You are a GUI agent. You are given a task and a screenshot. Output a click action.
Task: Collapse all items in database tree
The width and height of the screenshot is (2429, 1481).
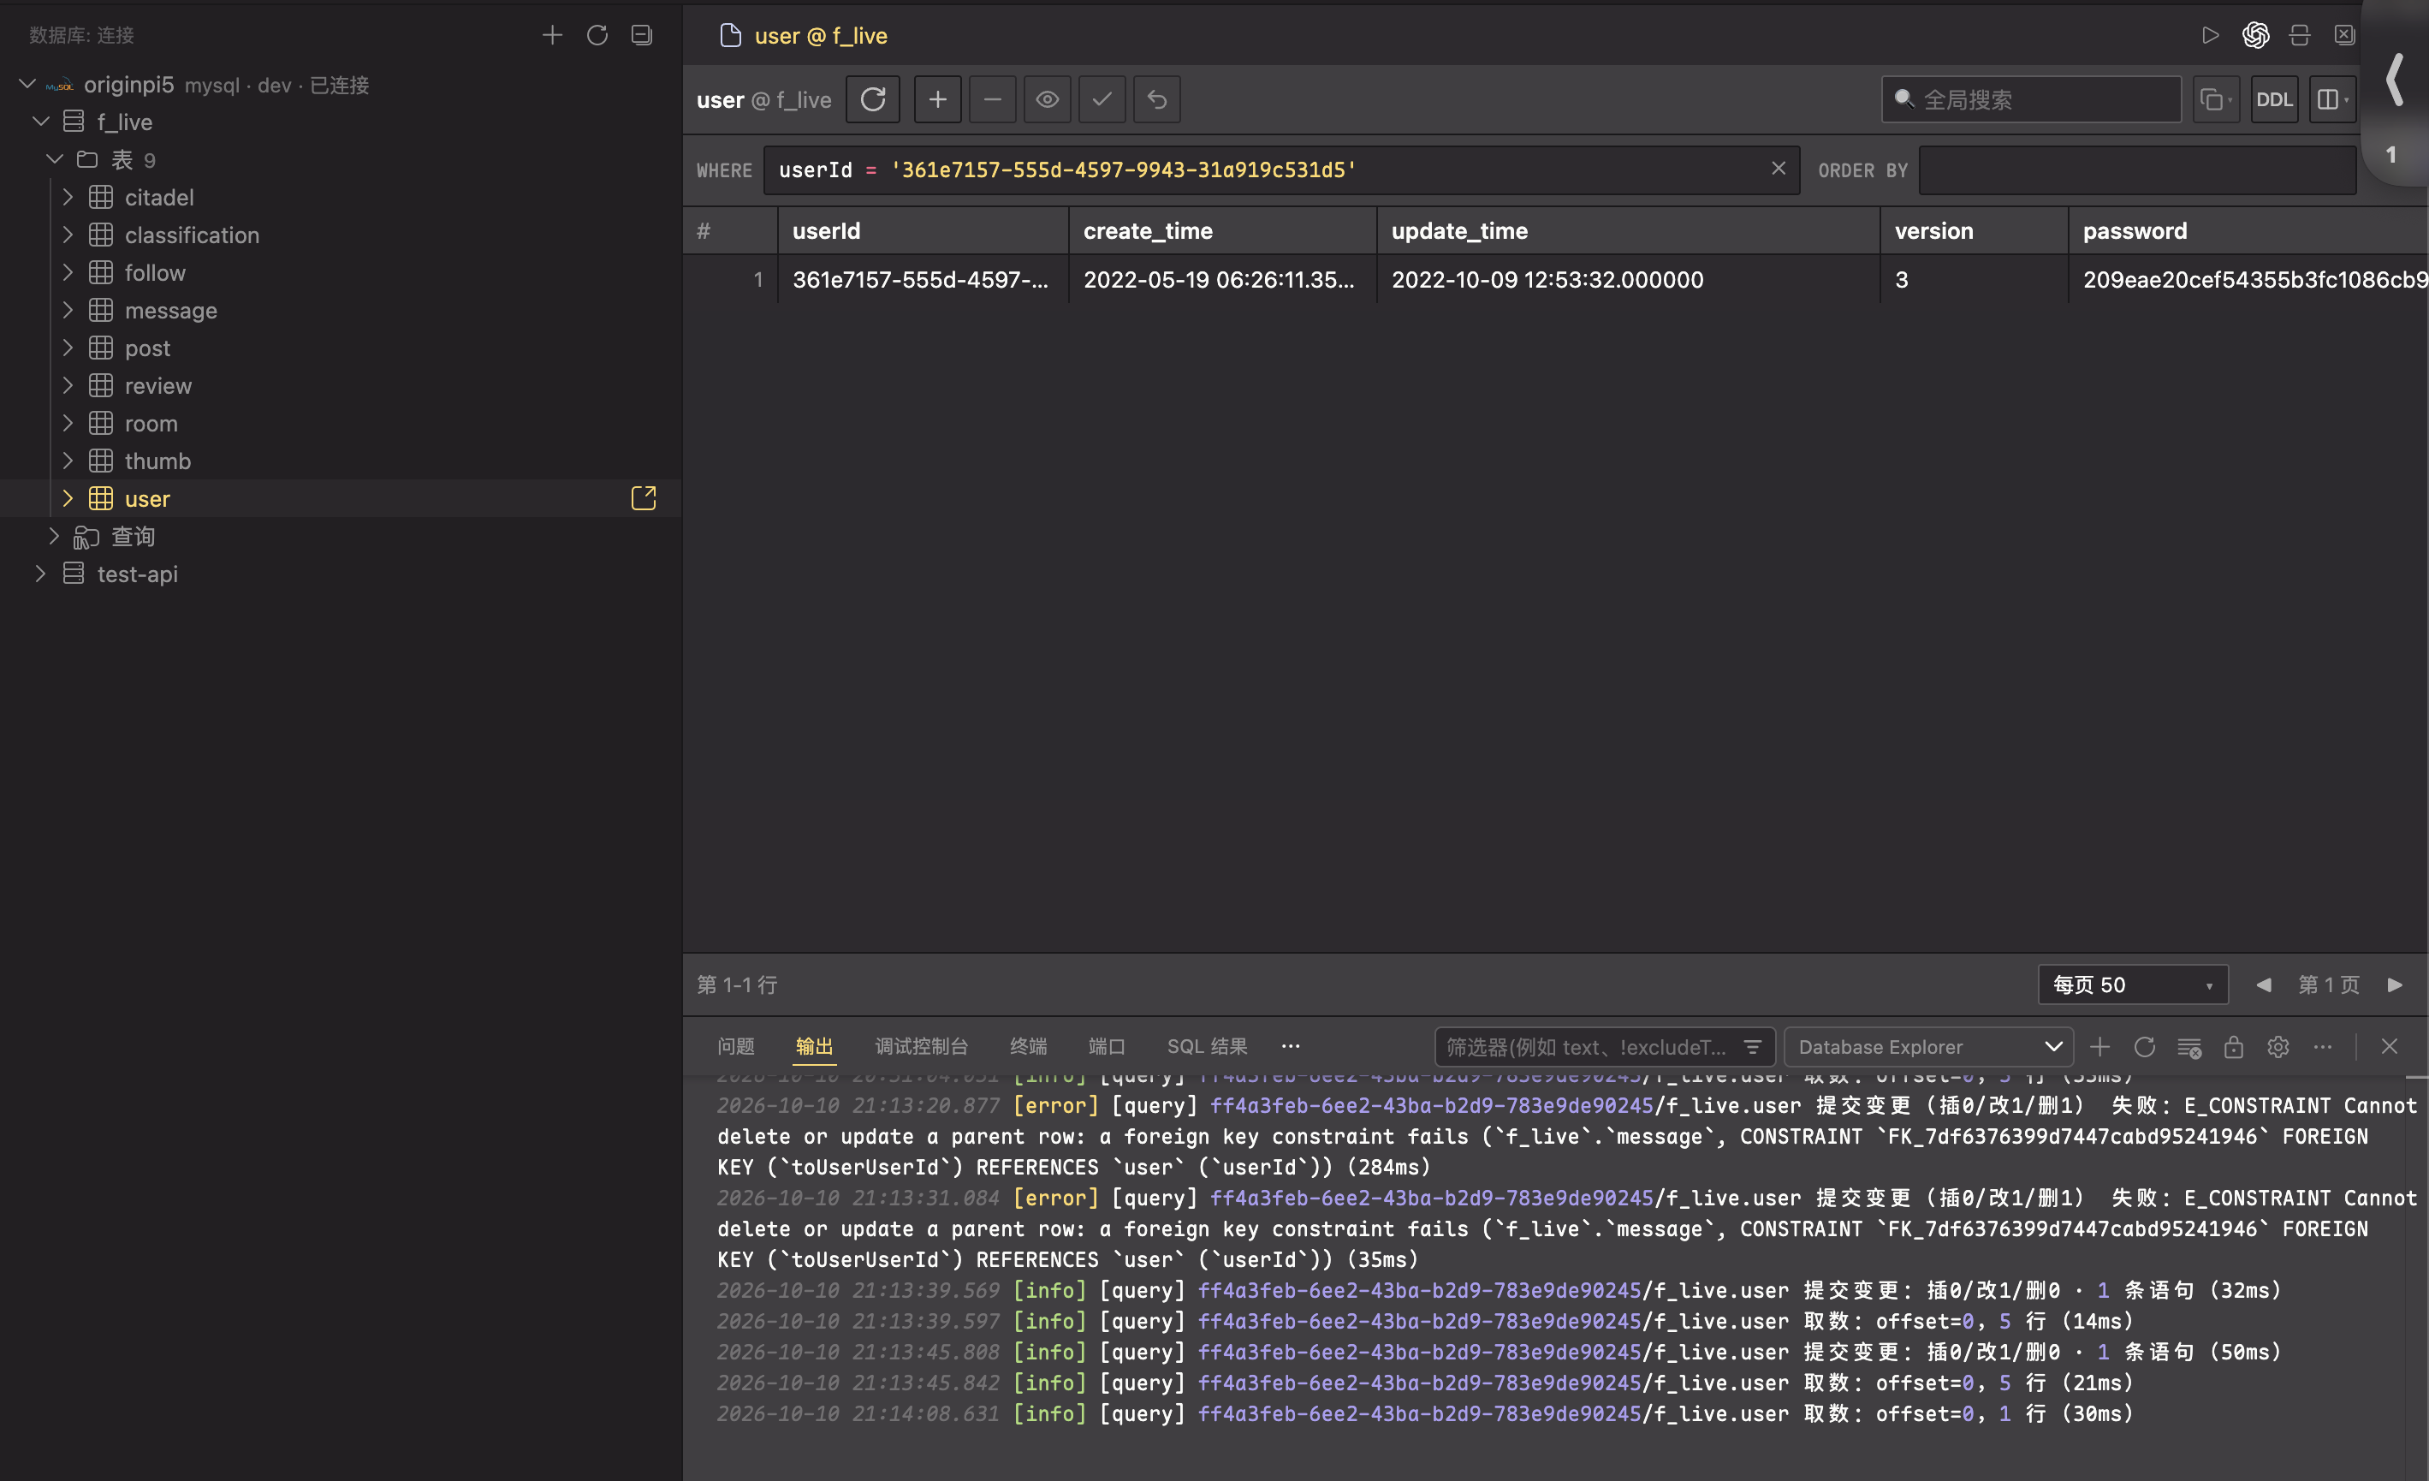642,35
